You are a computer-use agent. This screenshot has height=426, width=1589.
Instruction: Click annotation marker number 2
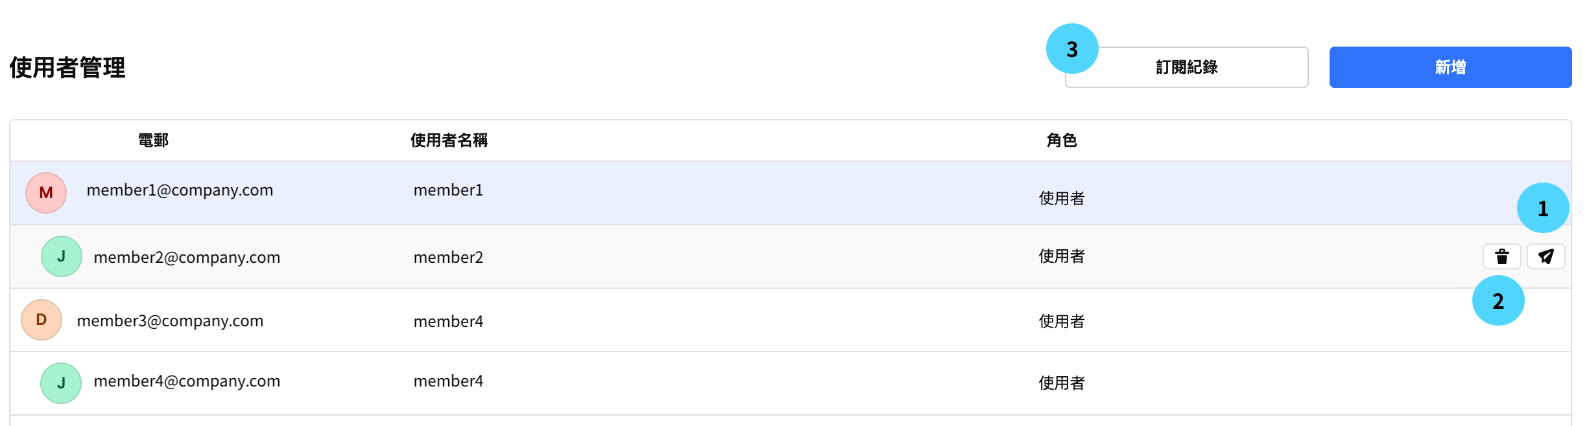(x=1498, y=300)
